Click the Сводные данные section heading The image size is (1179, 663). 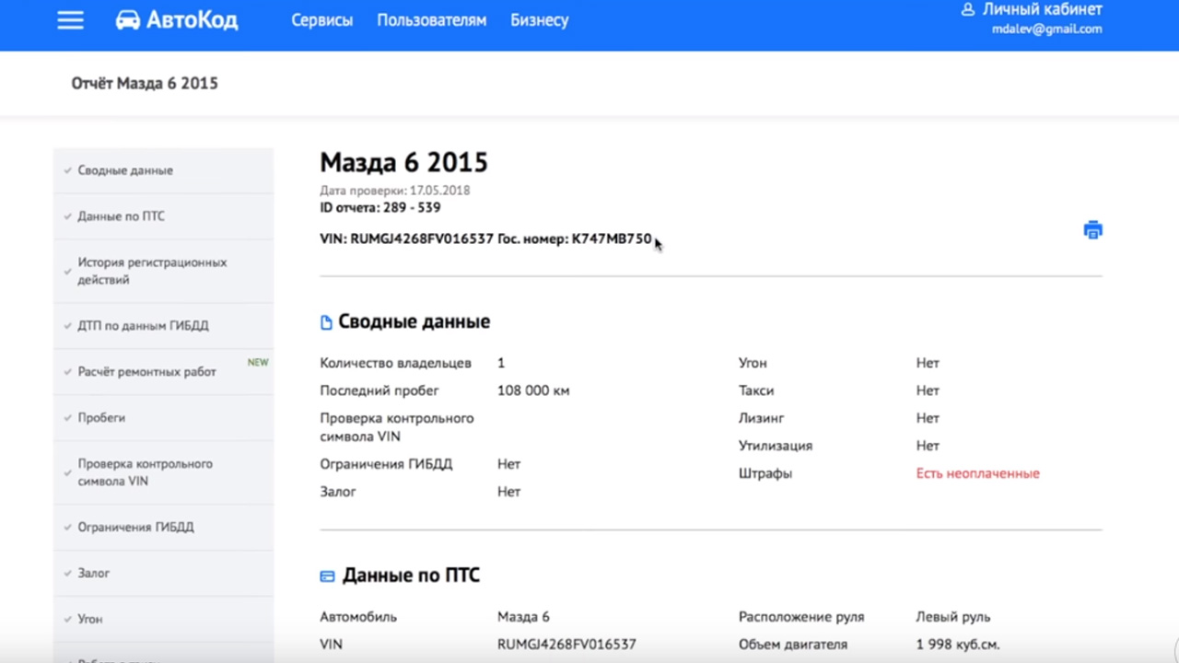tap(414, 322)
